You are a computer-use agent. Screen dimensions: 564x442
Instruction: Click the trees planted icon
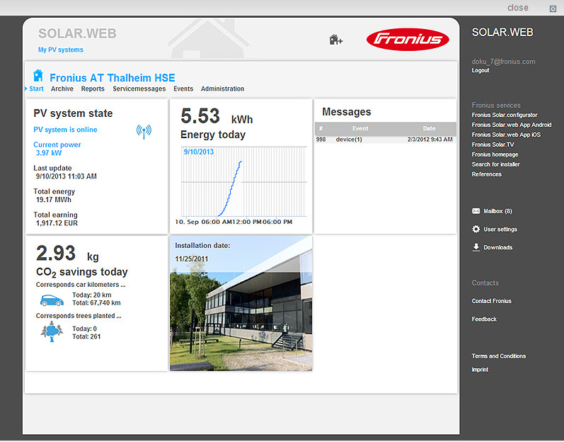click(x=52, y=331)
